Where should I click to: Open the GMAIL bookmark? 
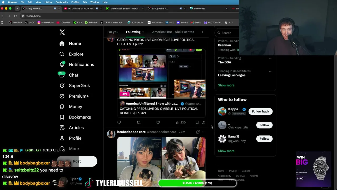[196, 23]
